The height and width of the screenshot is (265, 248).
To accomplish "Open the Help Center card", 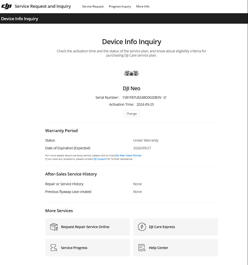I will point(175,248).
